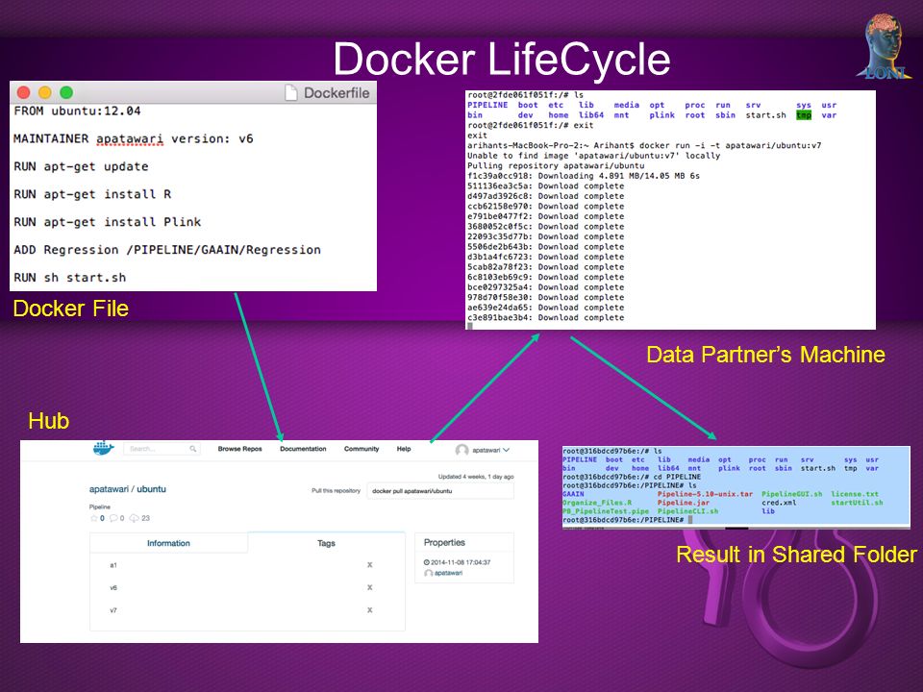Star the repository with the star icon
This screenshot has height=692, width=923.
pos(93,518)
